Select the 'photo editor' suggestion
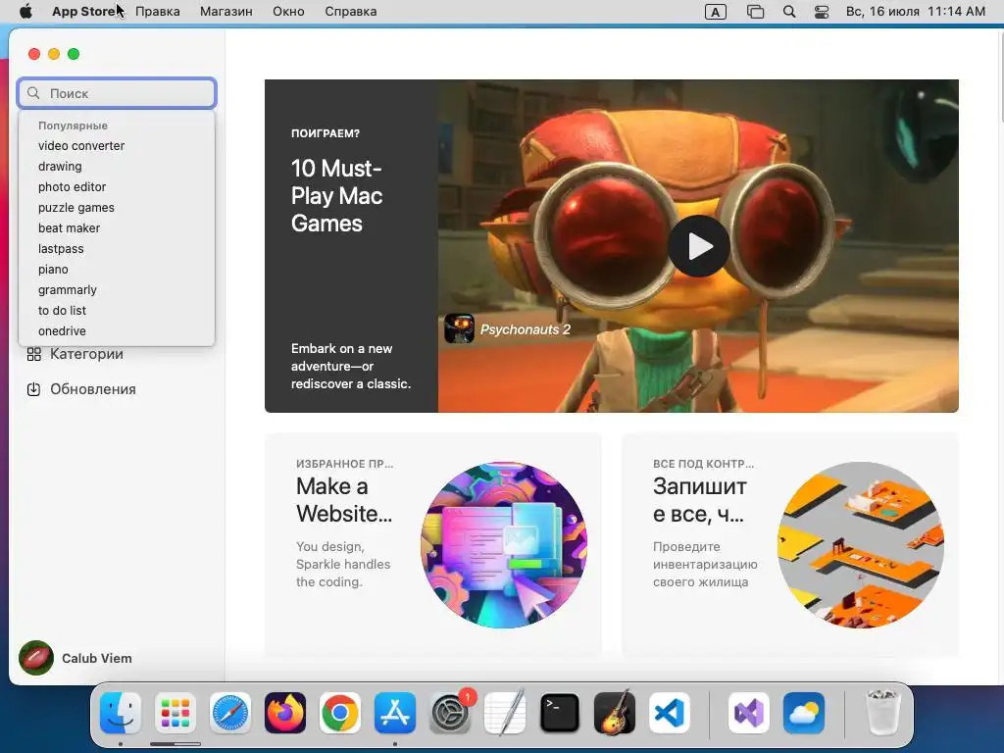 tap(117, 186)
